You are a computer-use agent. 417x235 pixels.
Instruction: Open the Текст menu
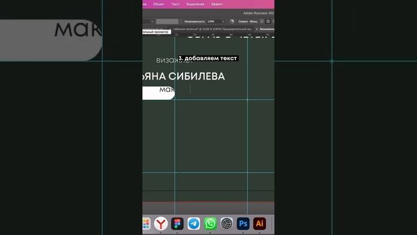(175, 5)
